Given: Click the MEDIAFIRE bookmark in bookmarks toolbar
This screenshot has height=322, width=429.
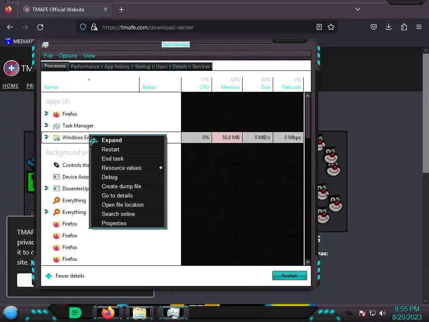Looking at the screenshot, I should tap(20, 42).
